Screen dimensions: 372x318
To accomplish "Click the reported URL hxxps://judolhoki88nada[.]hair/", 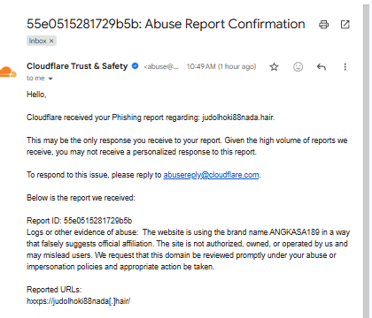I will (78, 301).
